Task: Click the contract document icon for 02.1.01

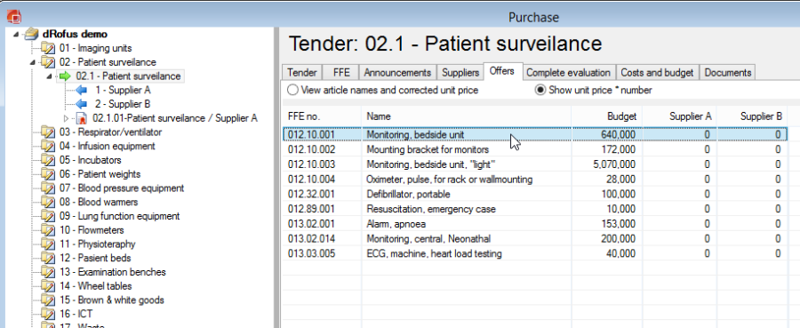Action: point(81,118)
